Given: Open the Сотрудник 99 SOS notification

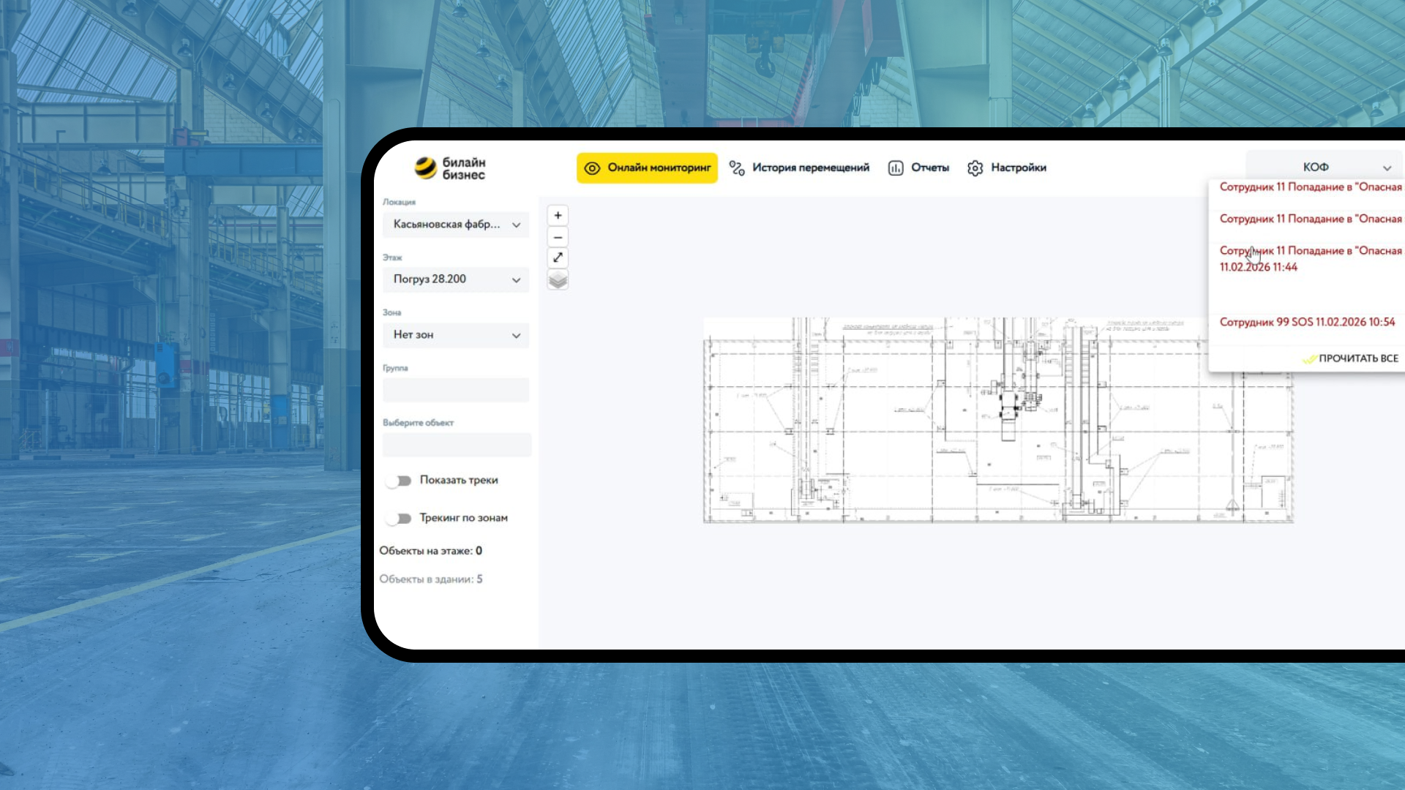Looking at the screenshot, I should pos(1307,322).
